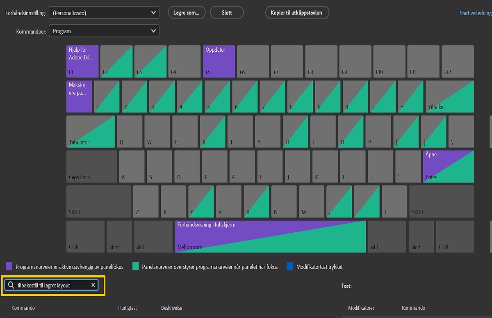Click the Caps Lock key

pyautogui.click(x=91, y=166)
